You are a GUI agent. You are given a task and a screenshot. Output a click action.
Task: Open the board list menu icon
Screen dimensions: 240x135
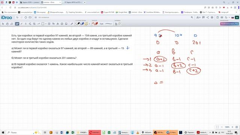(x=36, y=18)
